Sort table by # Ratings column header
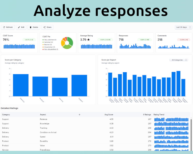This screenshot has height=154, width=193. coord(147,114)
